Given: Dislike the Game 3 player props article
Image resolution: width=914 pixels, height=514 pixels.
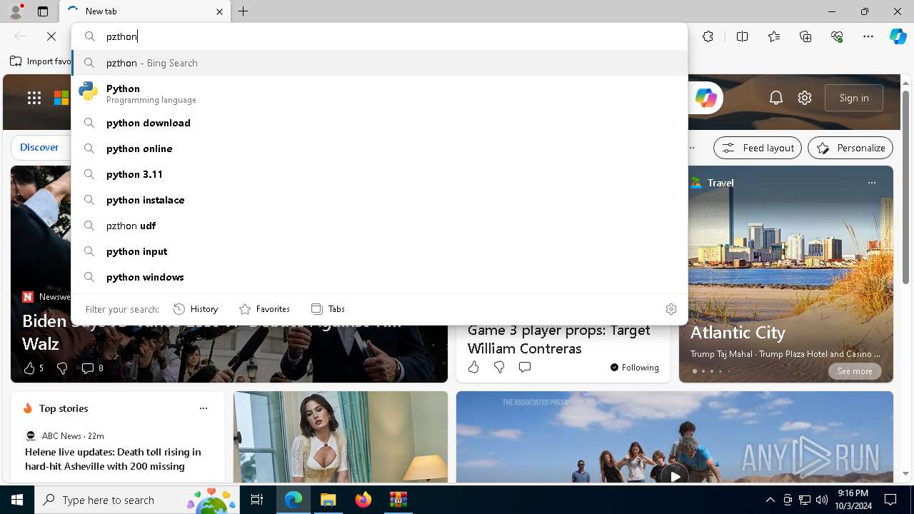Looking at the screenshot, I should click(x=499, y=367).
